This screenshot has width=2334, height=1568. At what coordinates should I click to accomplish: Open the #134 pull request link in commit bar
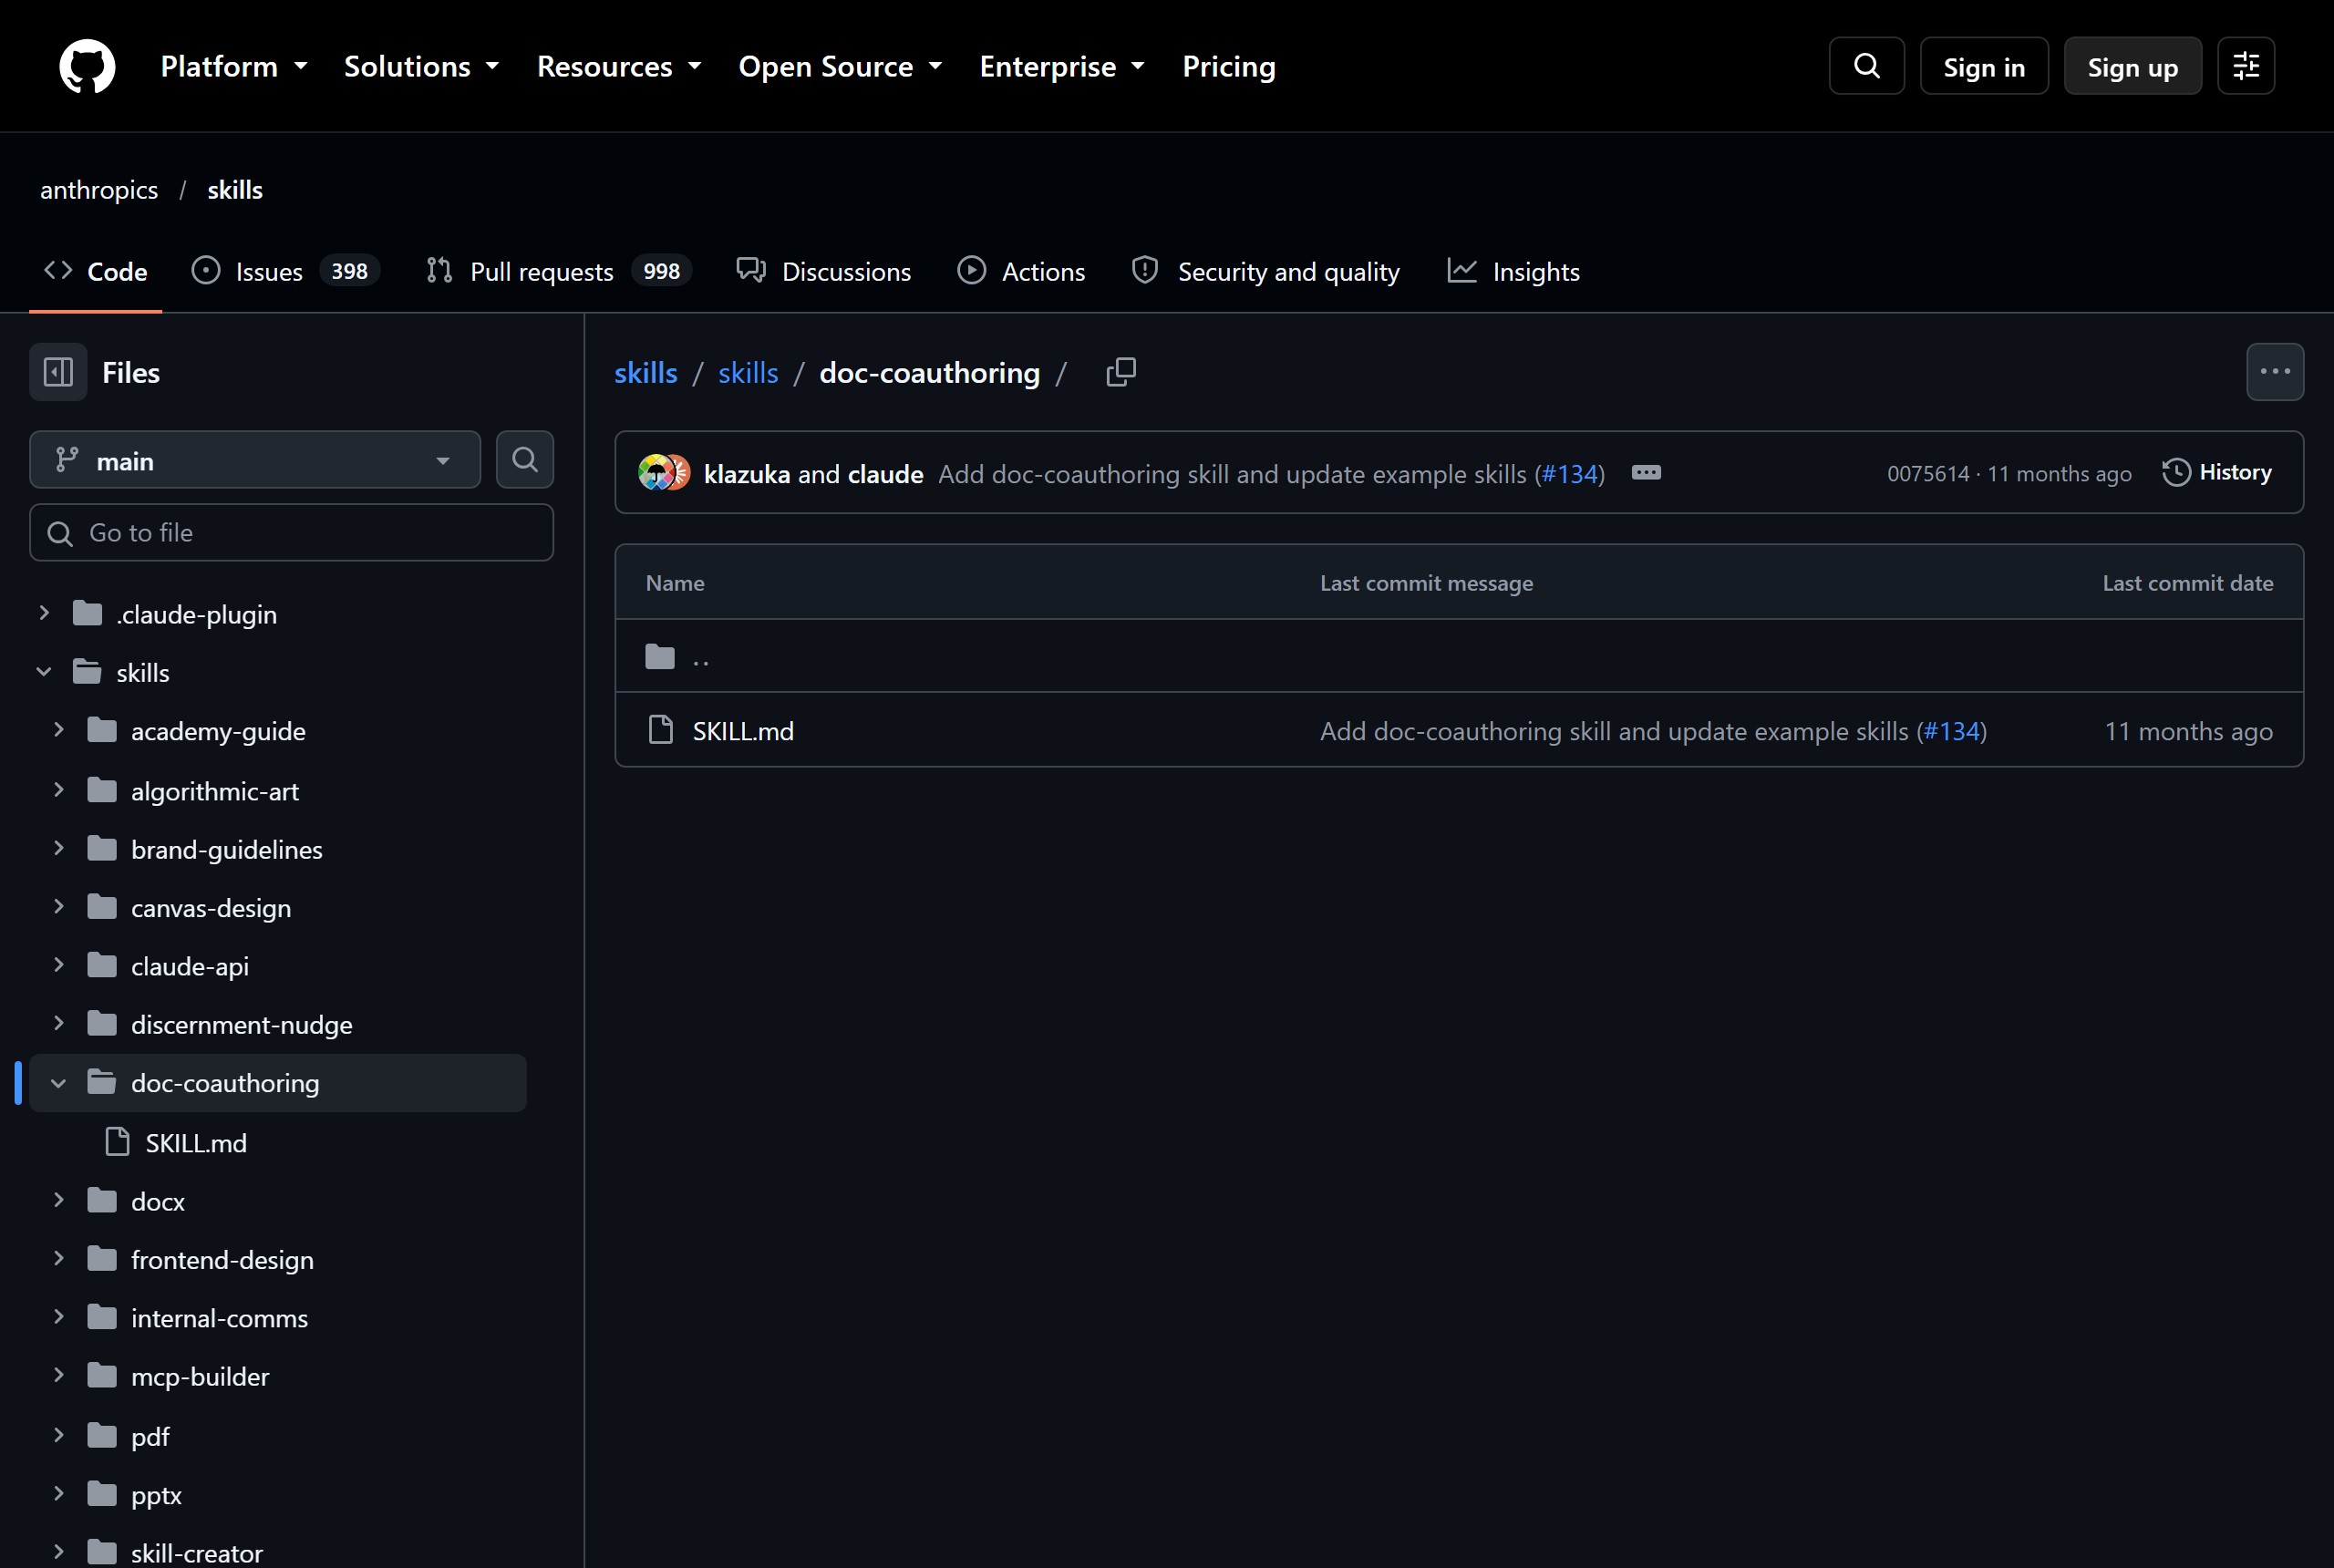pos(1570,473)
